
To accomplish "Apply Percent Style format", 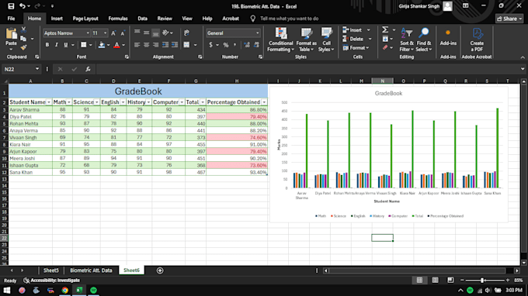I will coord(226,45).
